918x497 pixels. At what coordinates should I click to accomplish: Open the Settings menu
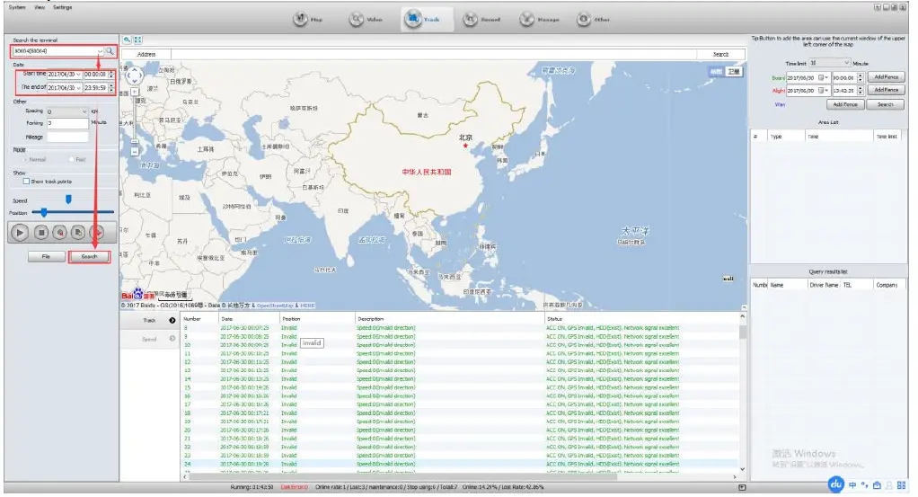click(x=62, y=7)
